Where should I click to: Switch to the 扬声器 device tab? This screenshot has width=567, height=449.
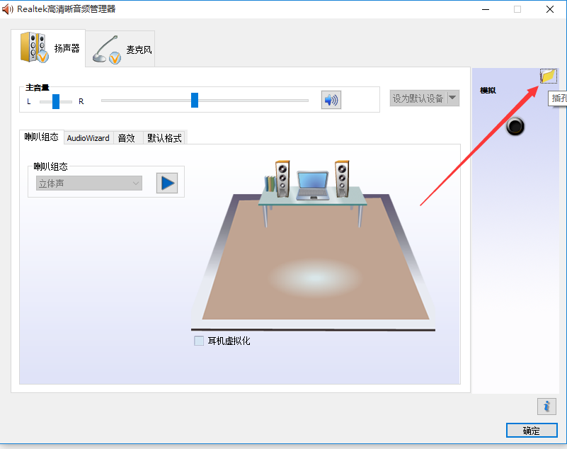tap(48, 48)
